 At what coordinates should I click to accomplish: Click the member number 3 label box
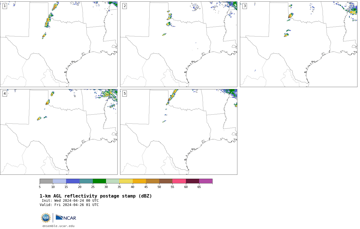point(245,6)
